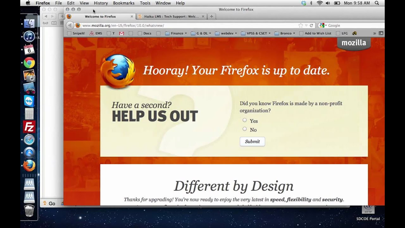Open Apple Remote Desktop binoculars icon
The height and width of the screenshot is (228, 405).
pyautogui.click(x=29, y=88)
